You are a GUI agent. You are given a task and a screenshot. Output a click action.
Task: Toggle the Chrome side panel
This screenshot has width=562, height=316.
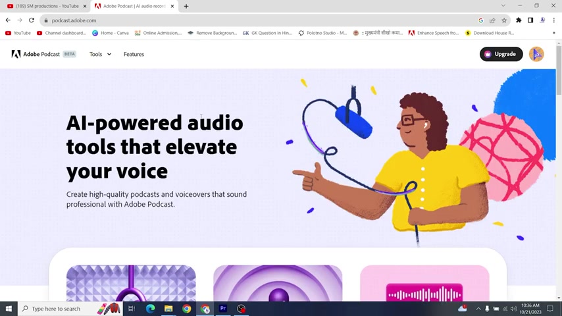pyautogui.click(x=530, y=20)
